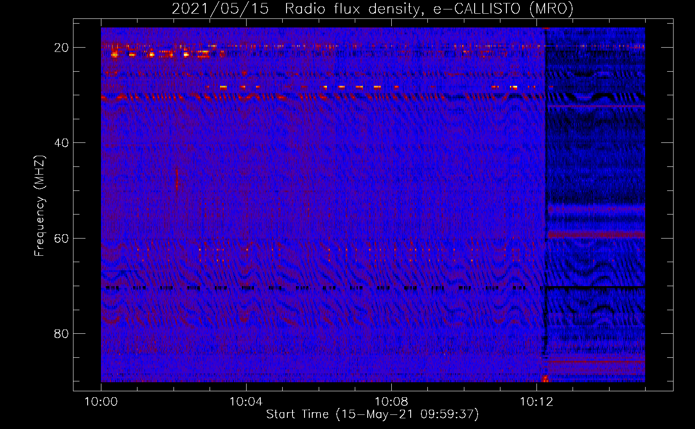Click the "Frequency (MHZ)" axis label
This screenshot has height=429, width=695.
(40, 206)
